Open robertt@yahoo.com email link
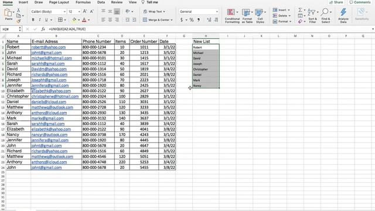 click(48, 47)
